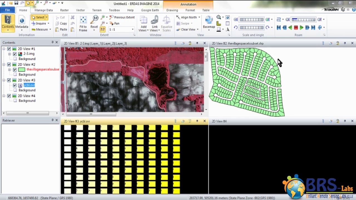Open the Annotation Drawing tab
The height and width of the screenshot is (200, 356).
point(172,10)
